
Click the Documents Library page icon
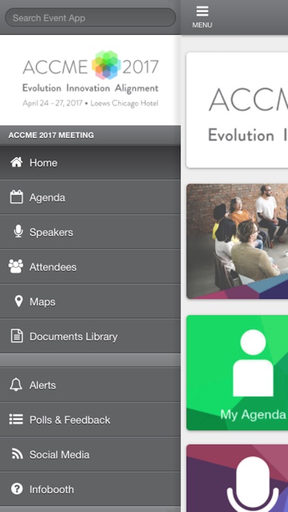click(16, 336)
